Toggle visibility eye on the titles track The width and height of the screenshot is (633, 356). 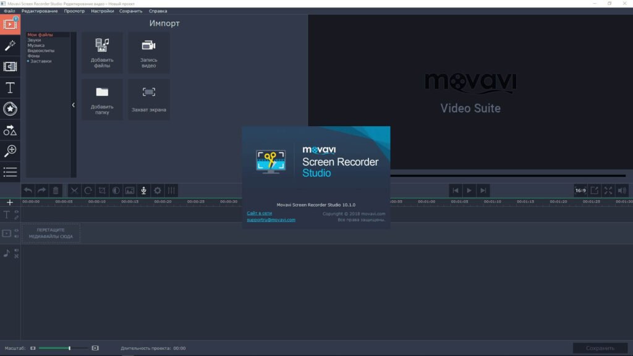(x=17, y=212)
